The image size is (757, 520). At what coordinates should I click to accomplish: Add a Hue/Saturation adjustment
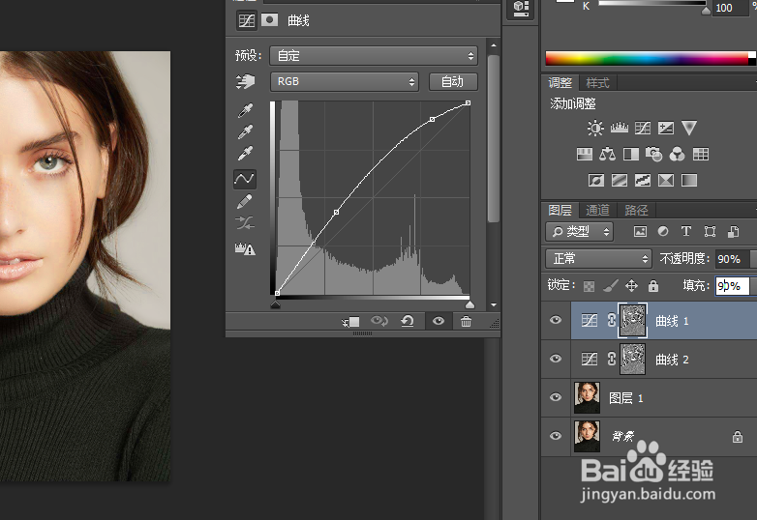tap(584, 155)
